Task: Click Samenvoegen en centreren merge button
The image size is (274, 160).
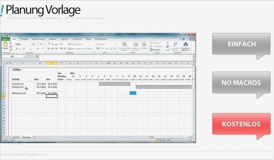Action: 80,49
